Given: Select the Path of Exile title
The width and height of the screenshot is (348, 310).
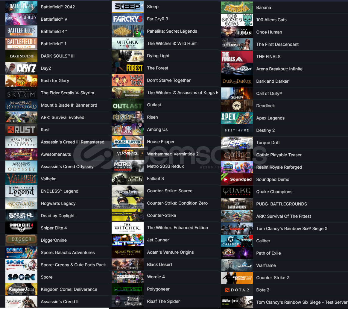Looking at the screenshot, I should tap(268, 253).
